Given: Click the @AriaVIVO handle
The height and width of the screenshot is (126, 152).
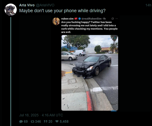Looking at the screenshot, I should click(45, 5).
